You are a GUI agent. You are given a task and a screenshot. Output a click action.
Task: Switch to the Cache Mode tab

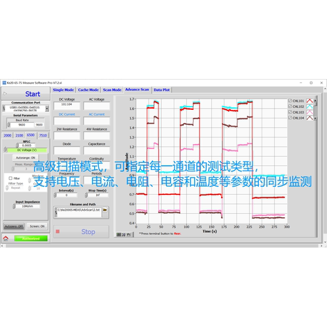click(x=88, y=90)
